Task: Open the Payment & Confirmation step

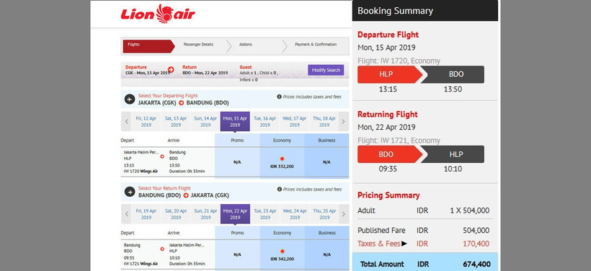Action: click(316, 45)
